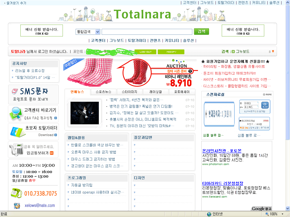This screenshot has width=290, height=217.
Task: Click 돈조이 회원가입하고 재테크하자!!! link
Action: 229,73
